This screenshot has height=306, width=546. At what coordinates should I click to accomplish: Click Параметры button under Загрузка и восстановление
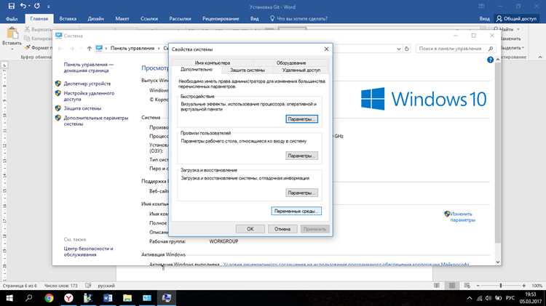click(x=301, y=193)
